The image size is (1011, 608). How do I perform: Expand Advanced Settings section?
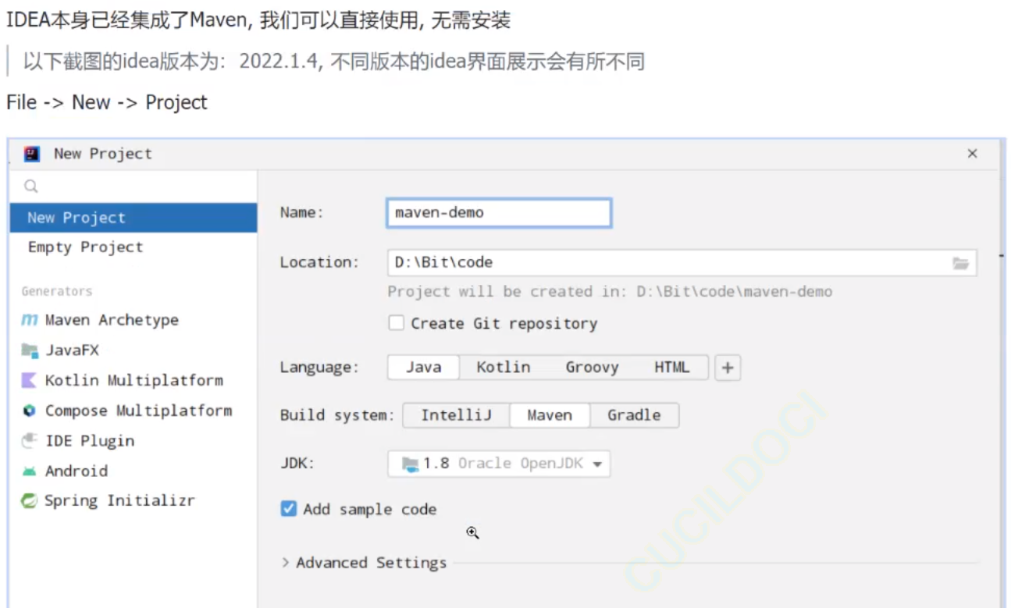coord(364,563)
